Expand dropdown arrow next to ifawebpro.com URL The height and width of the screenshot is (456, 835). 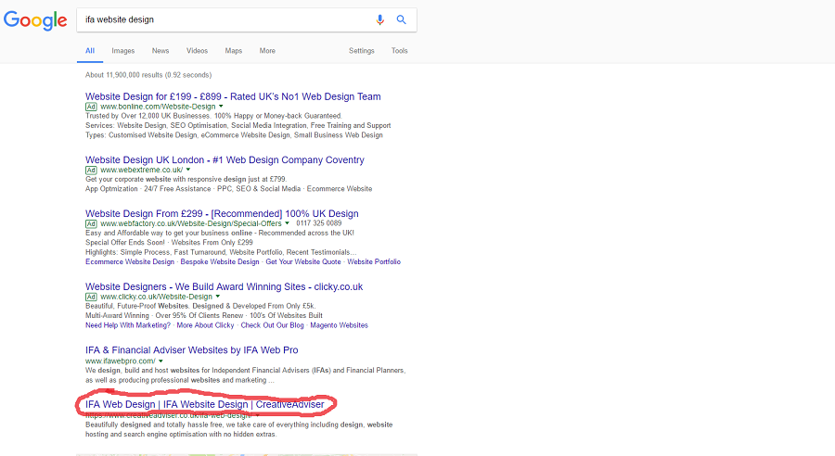[x=161, y=361]
